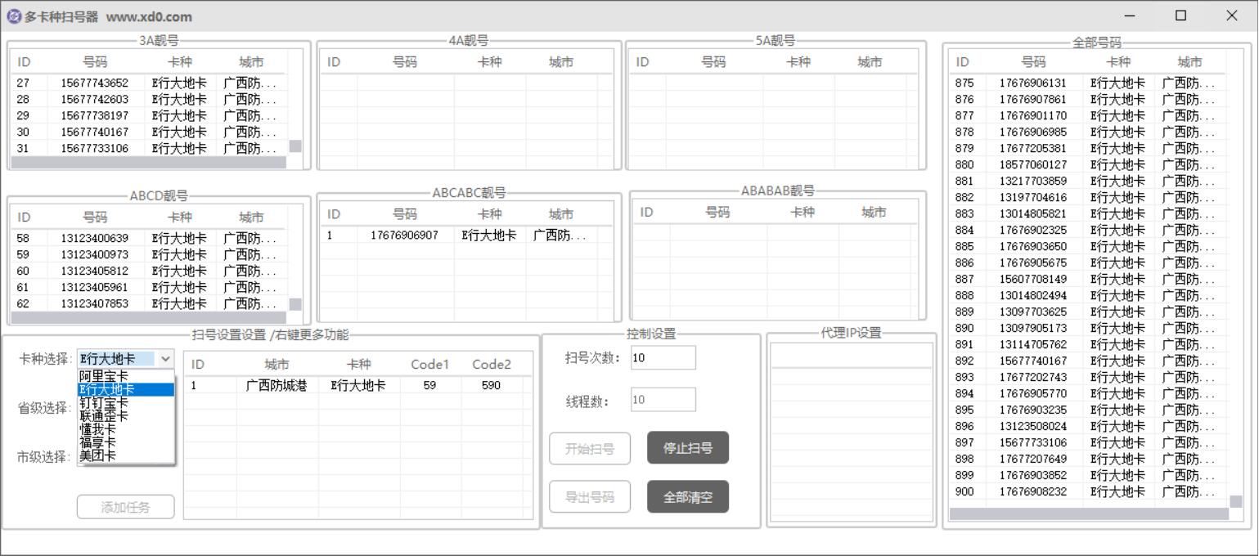
Task: Close the 多卡种扫号器 window
Action: (1232, 16)
